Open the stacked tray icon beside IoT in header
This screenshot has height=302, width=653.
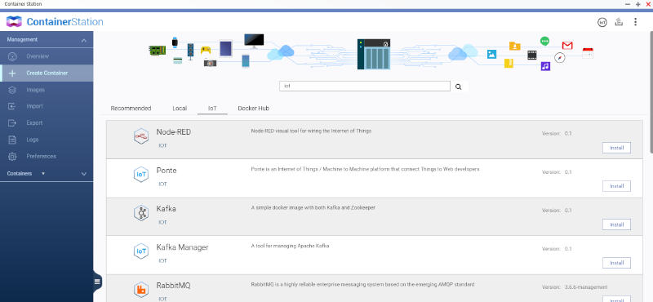[619, 22]
